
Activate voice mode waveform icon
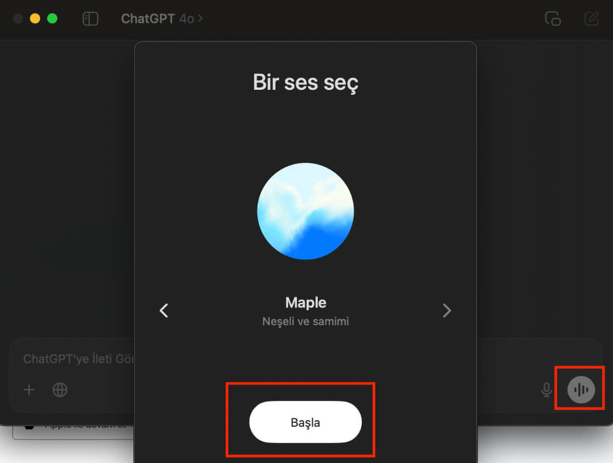point(581,389)
